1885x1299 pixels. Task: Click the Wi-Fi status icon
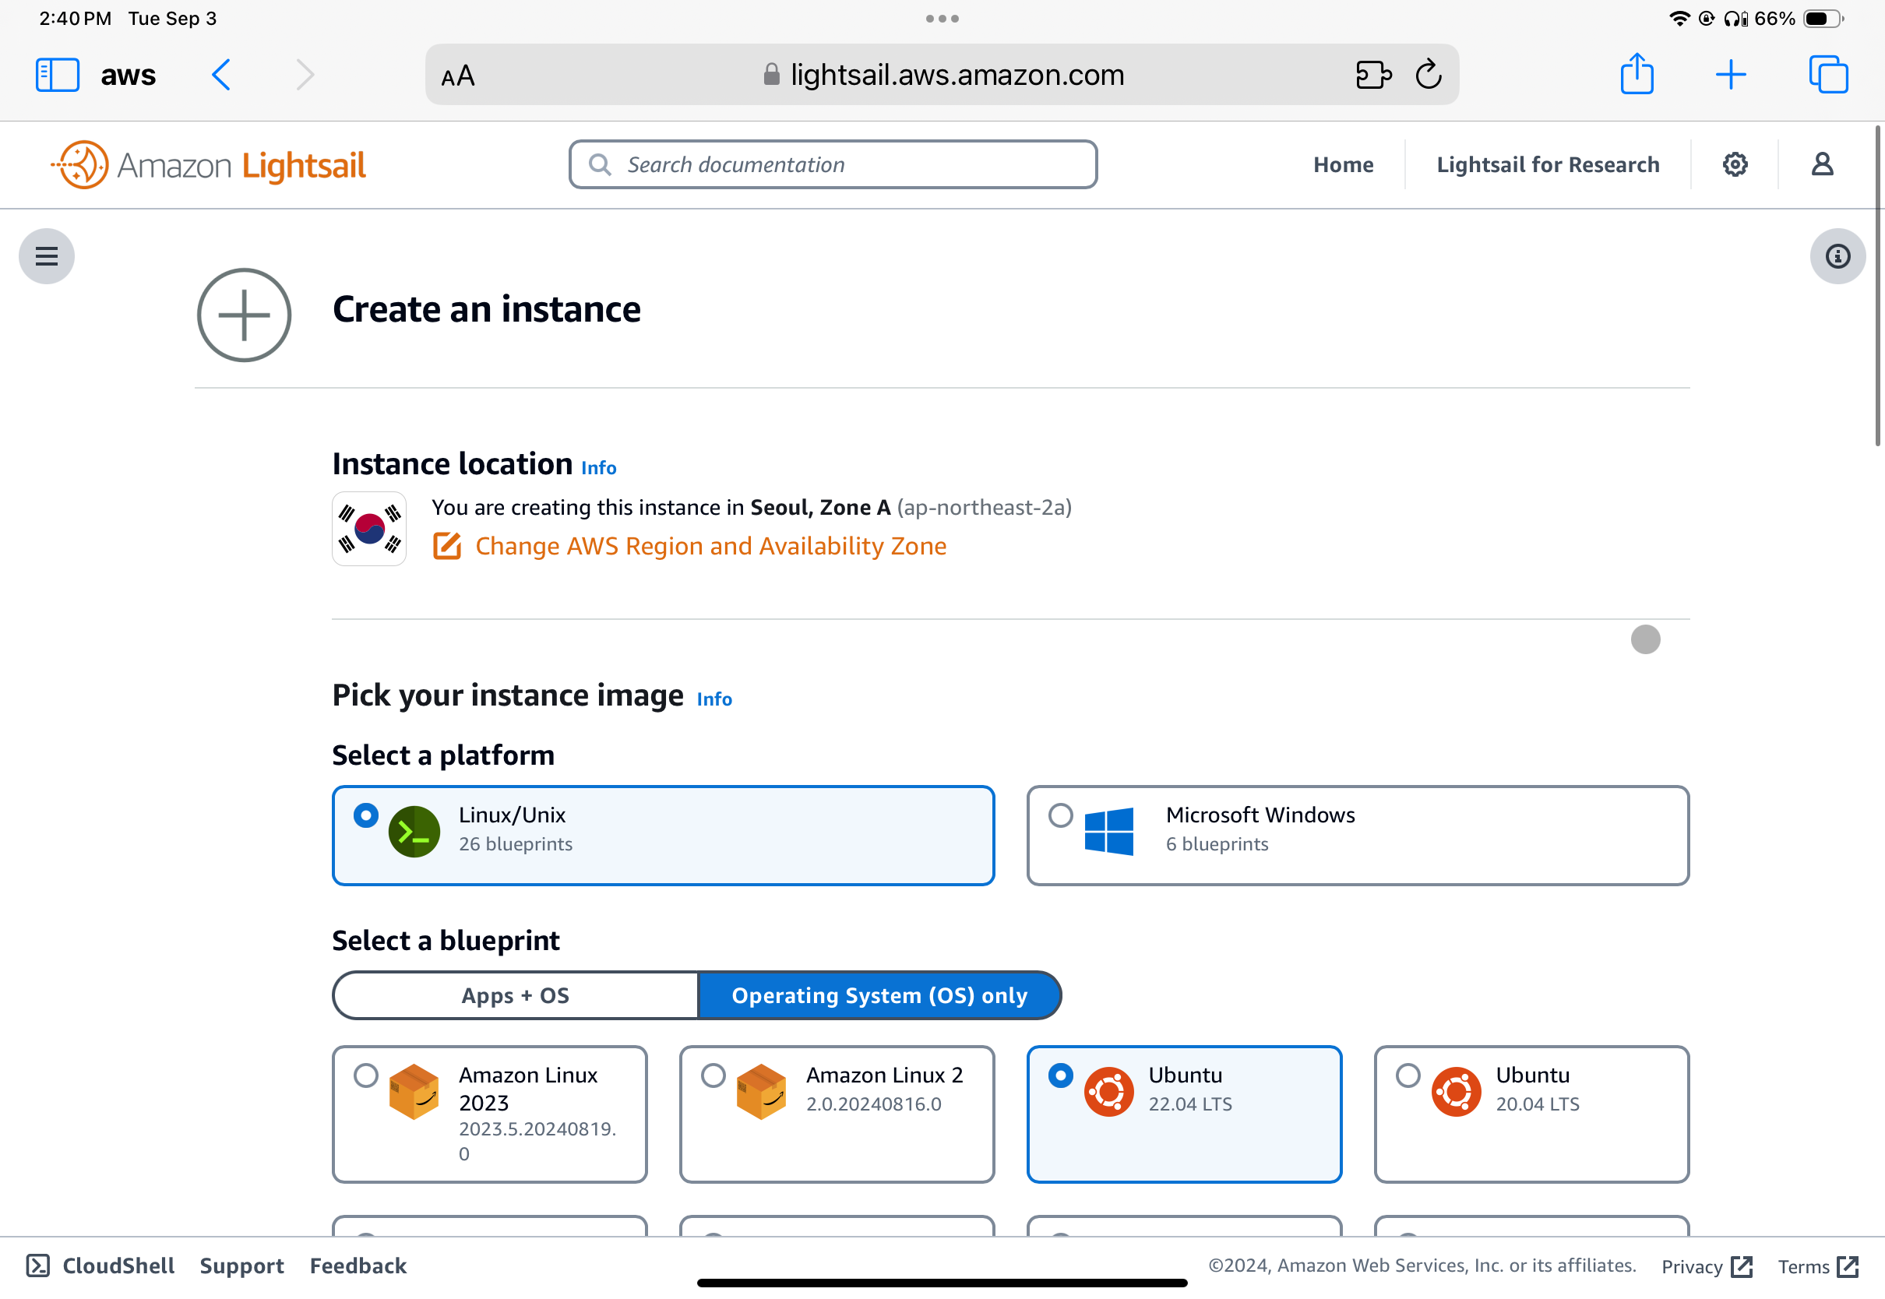1679,19
